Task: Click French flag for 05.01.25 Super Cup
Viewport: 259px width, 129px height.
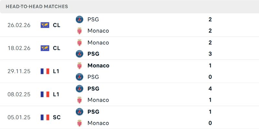Action: [45, 117]
